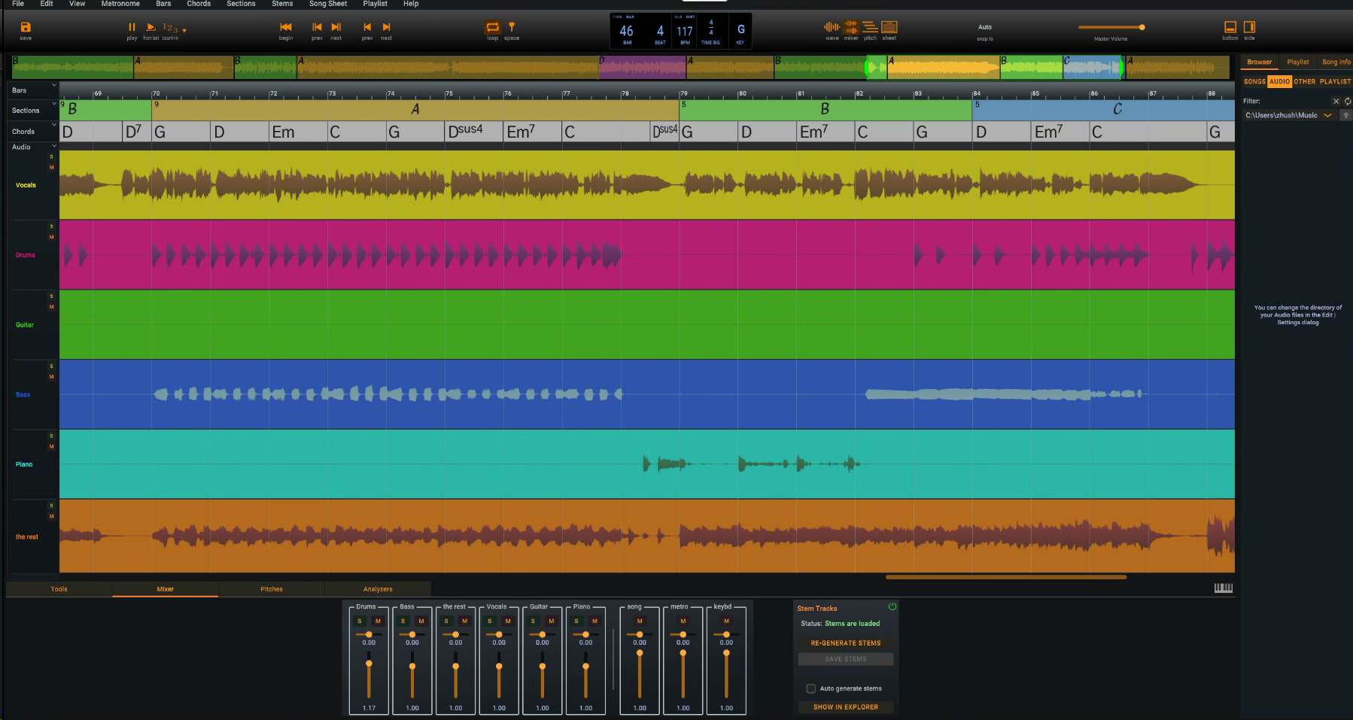Switch to the mixer view icon
The height and width of the screenshot is (720, 1353).
851,27
